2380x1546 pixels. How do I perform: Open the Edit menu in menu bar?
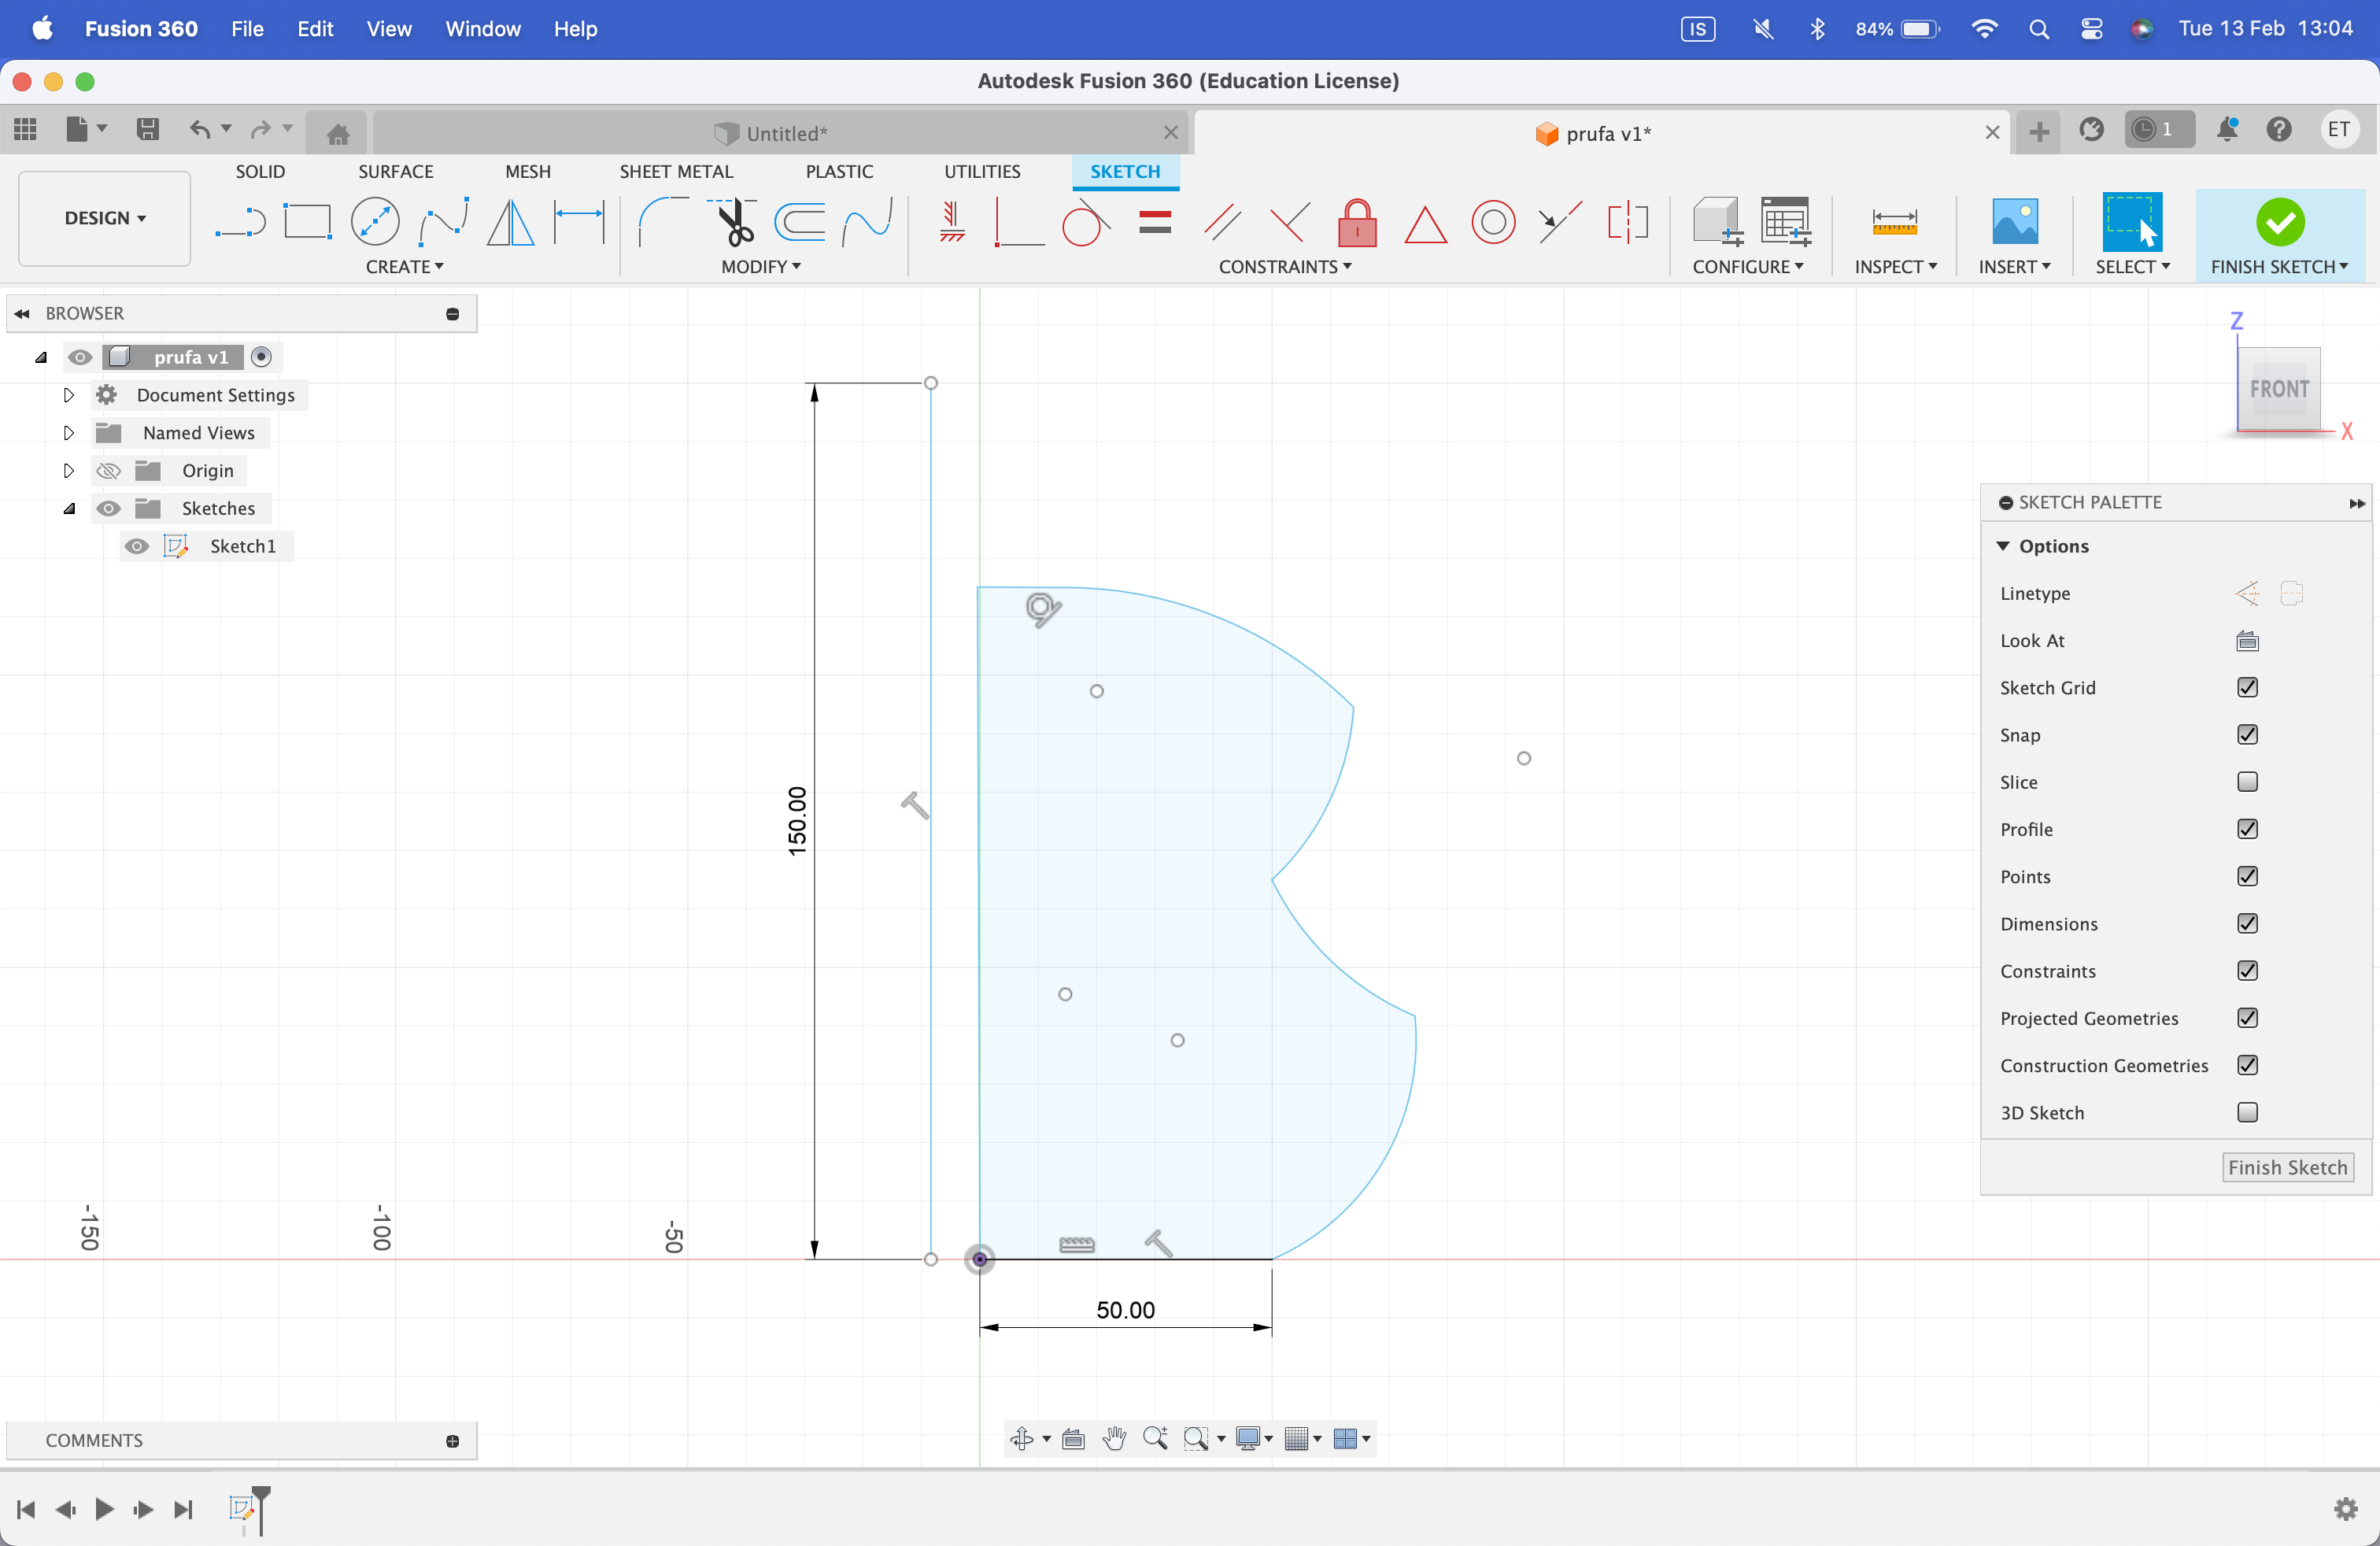[315, 29]
